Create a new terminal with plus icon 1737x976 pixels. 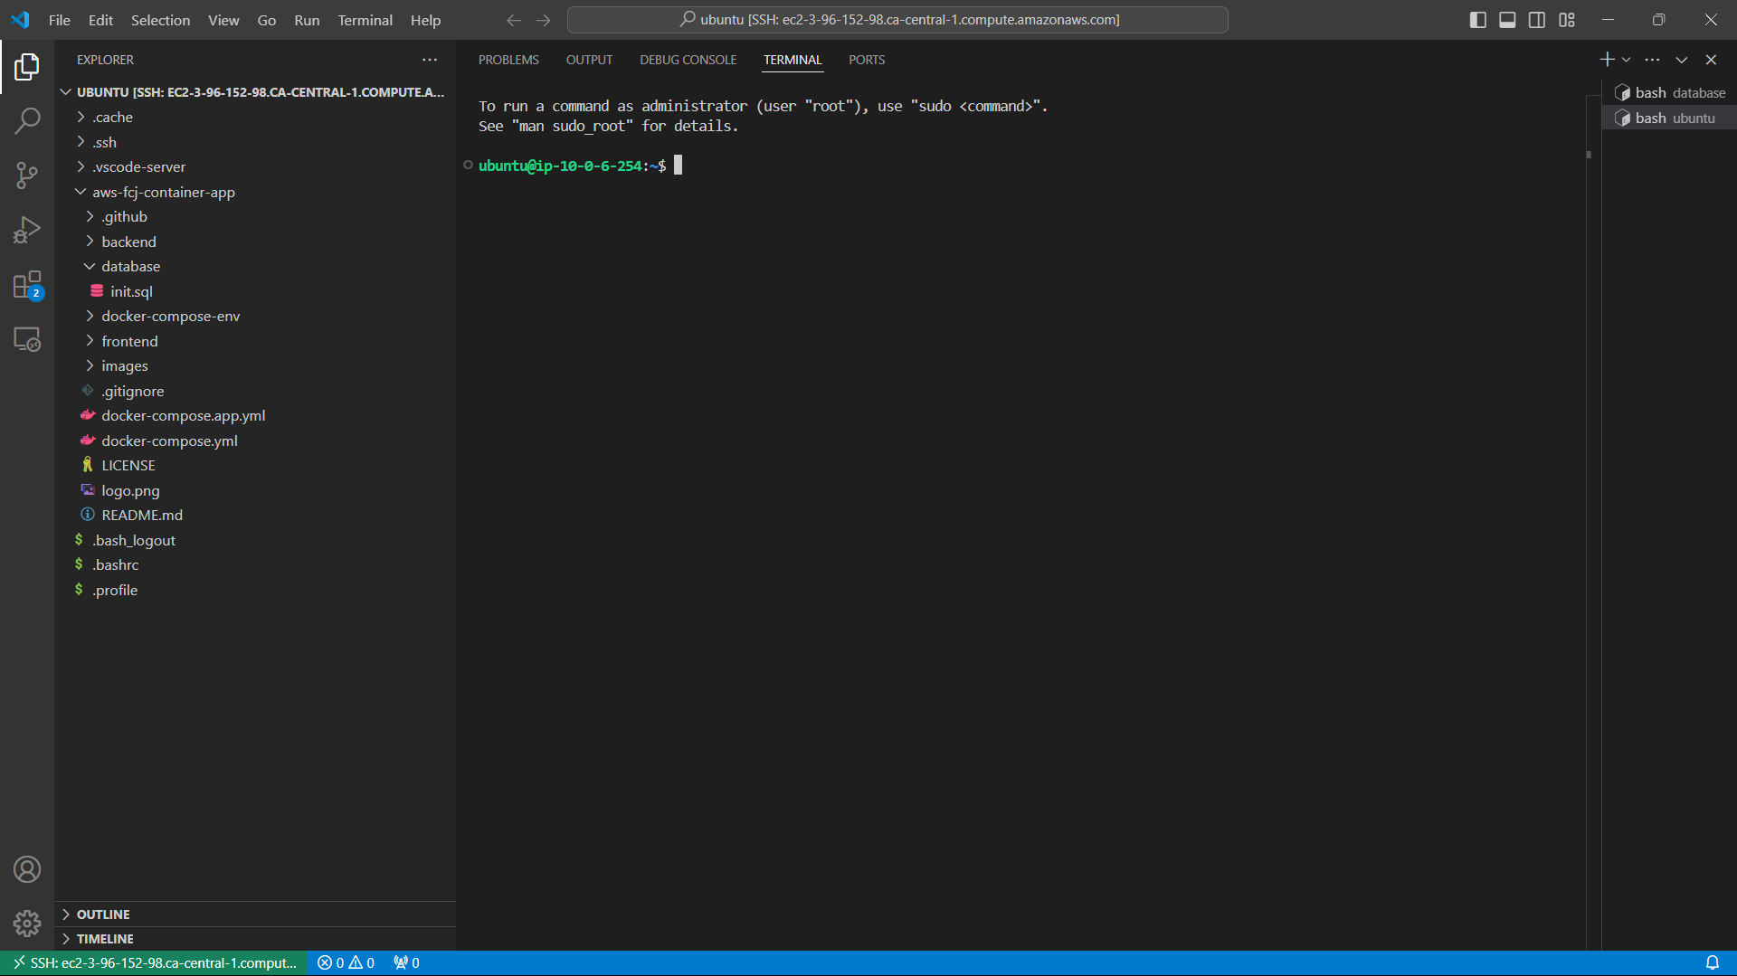coord(1607,60)
